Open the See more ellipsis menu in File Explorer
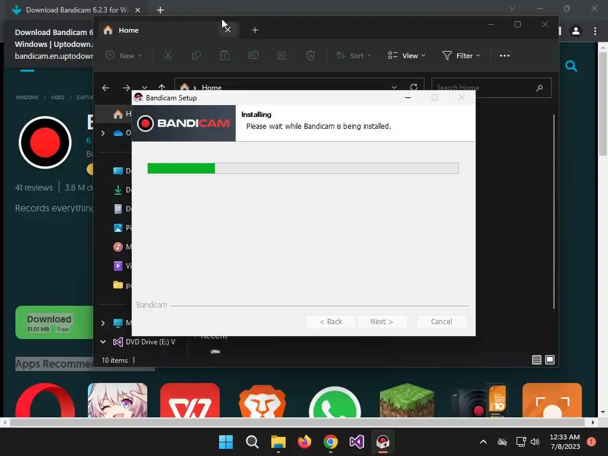Image resolution: width=608 pixels, height=456 pixels. [x=505, y=56]
